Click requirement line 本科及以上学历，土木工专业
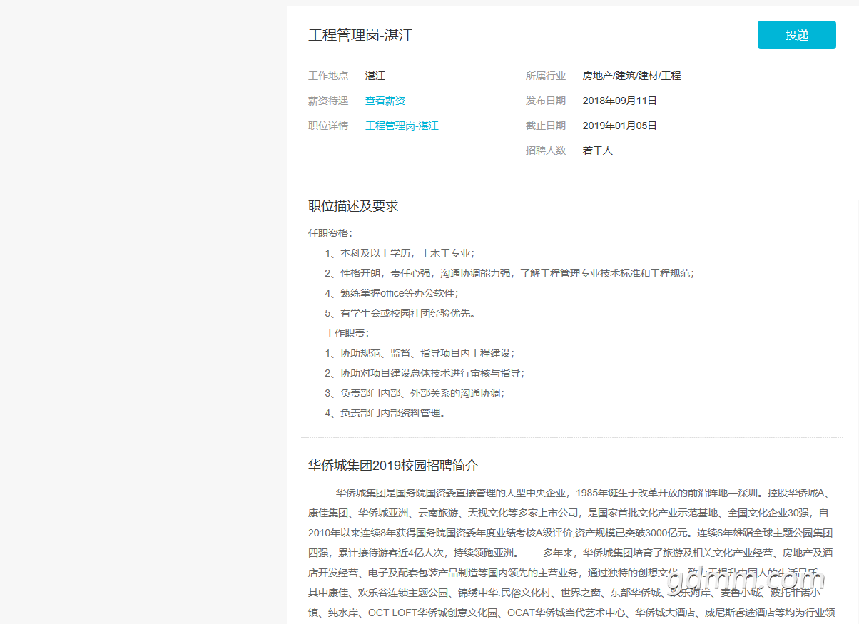This screenshot has height=624, width=859. point(400,253)
